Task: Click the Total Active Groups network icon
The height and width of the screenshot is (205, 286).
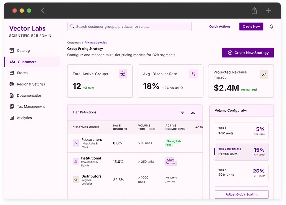Action: click(x=123, y=74)
